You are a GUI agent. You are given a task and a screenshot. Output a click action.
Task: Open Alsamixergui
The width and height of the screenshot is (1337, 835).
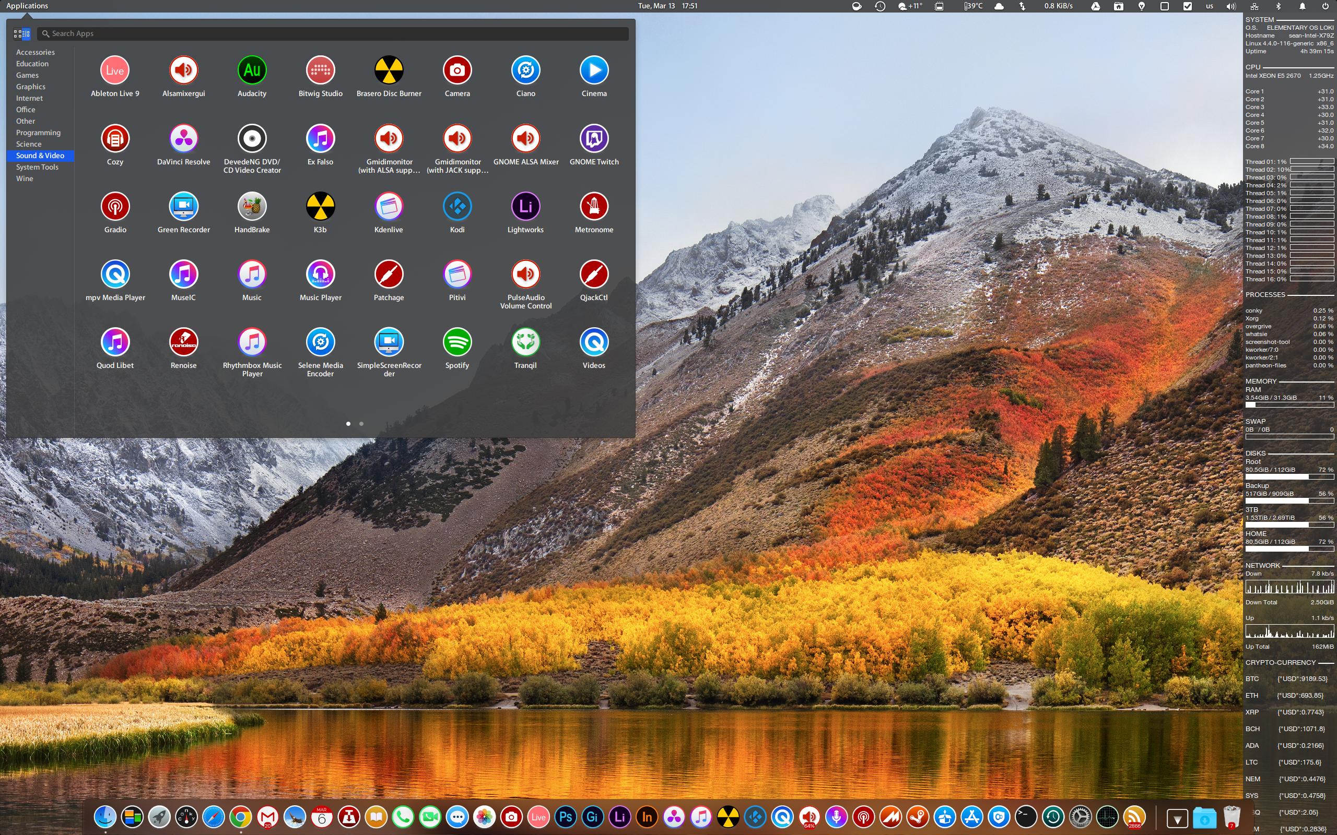pyautogui.click(x=183, y=76)
